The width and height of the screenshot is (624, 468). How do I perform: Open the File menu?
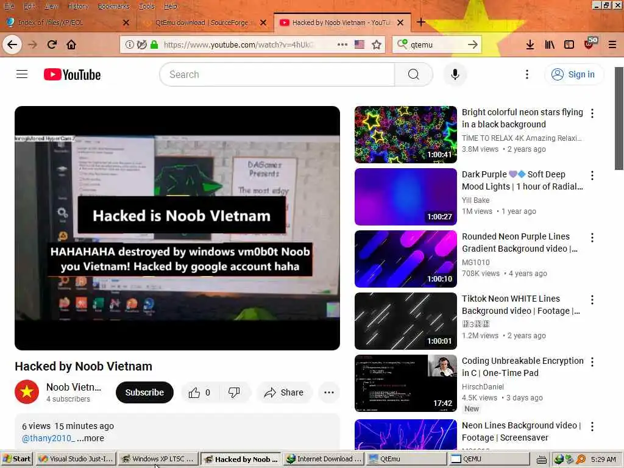(x=9, y=6)
